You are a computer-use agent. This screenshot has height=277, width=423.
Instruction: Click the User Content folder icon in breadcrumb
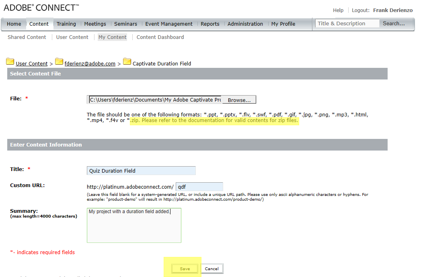pos(10,61)
